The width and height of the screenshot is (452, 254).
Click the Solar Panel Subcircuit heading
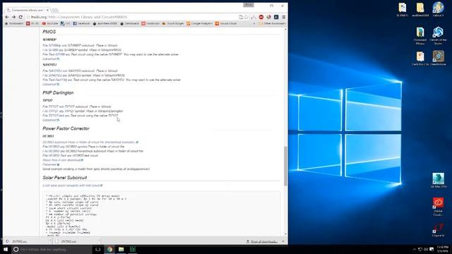click(64, 178)
